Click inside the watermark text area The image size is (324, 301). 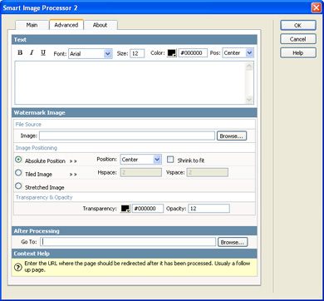click(130, 82)
